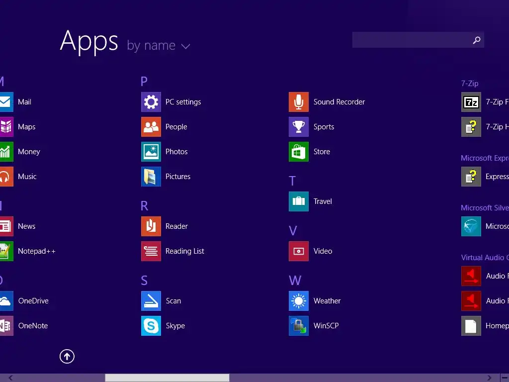
Task: Click the 'WinSCP' label
Action: tap(326, 326)
